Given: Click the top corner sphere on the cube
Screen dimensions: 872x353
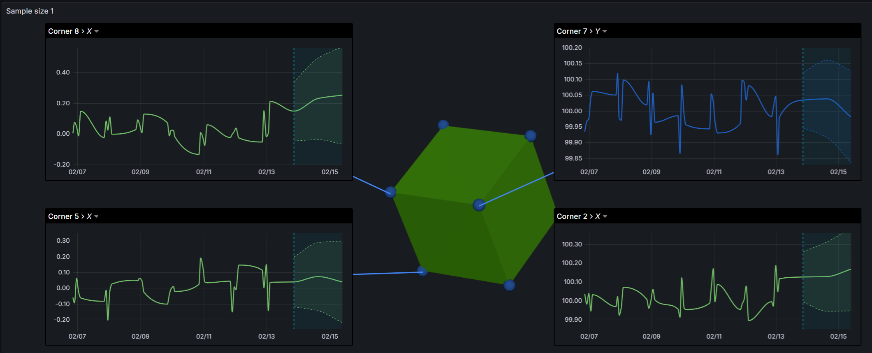Looking at the screenshot, I should pyautogui.click(x=443, y=125).
